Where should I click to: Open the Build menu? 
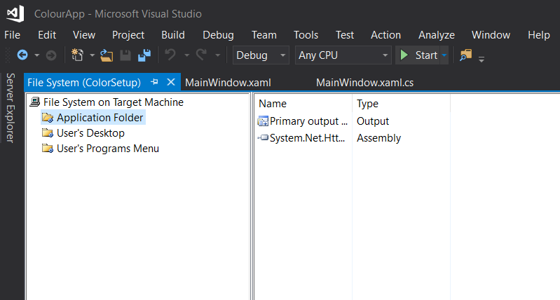click(173, 35)
